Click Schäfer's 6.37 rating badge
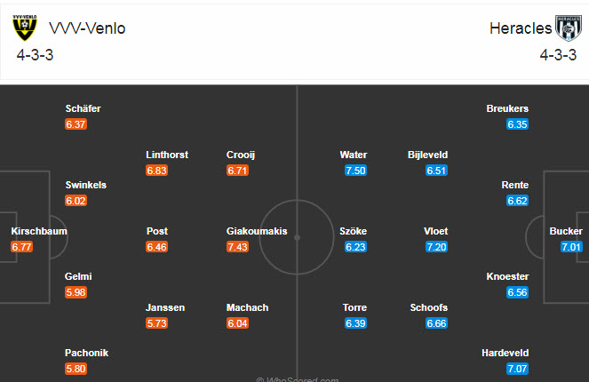 pyautogui.click(x=76, y=123)
